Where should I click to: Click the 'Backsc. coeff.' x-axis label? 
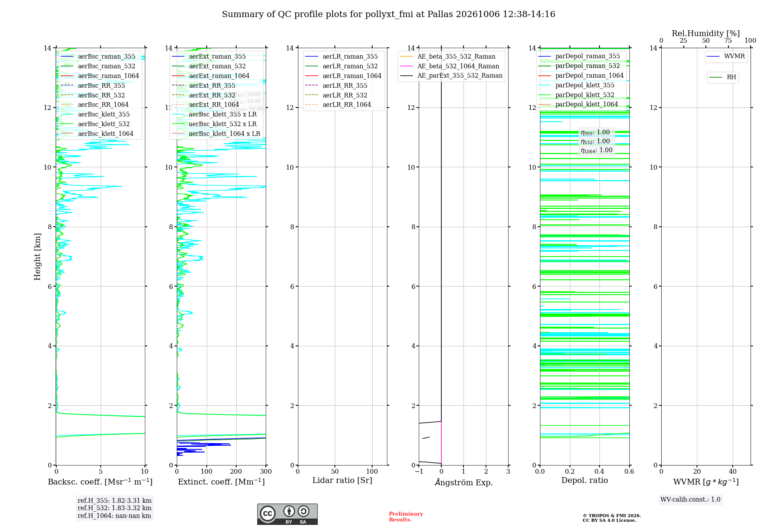coord(100,482)
